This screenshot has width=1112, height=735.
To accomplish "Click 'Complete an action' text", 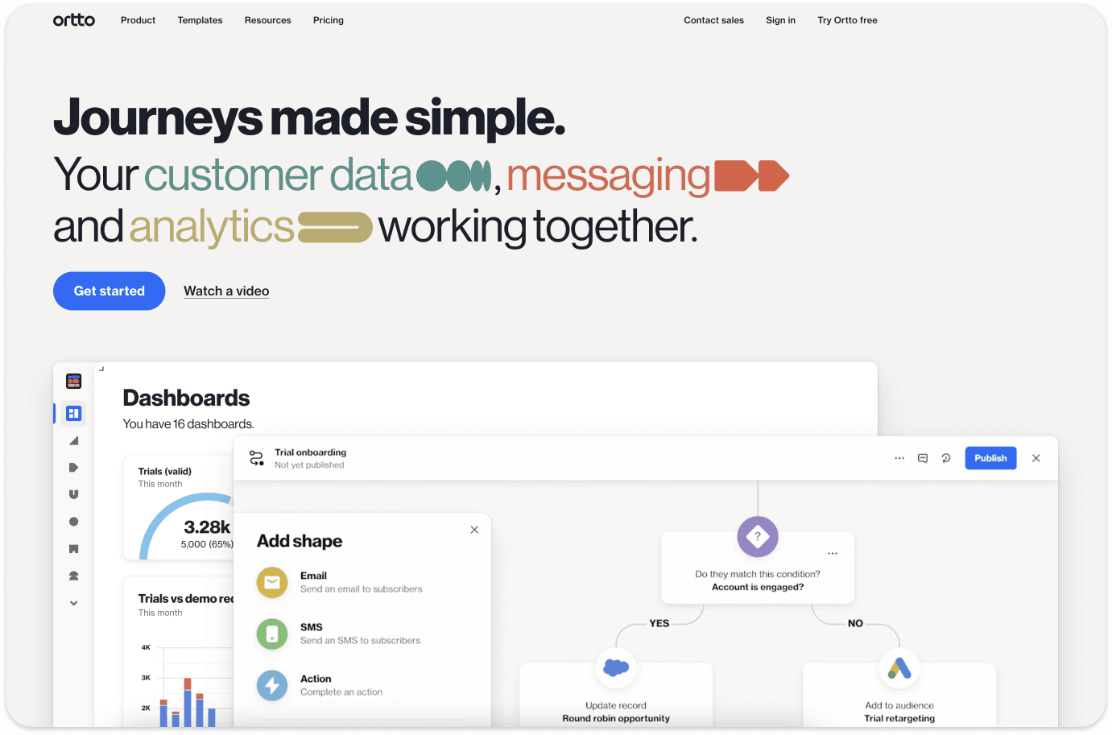I will 341,692.
